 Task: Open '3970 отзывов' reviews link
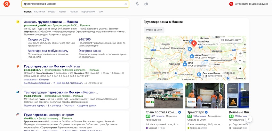[242, 116]
